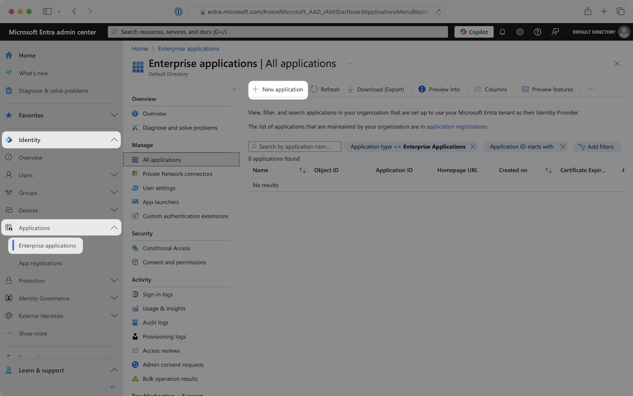Remove the Application ID starts with filter

563,147
